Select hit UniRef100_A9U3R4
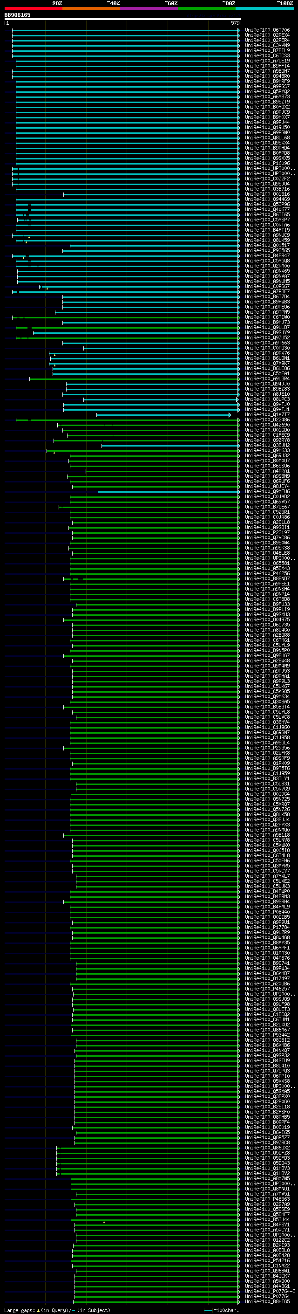The width and height of the screenshot is (298, 1314). tap(267, 378)
